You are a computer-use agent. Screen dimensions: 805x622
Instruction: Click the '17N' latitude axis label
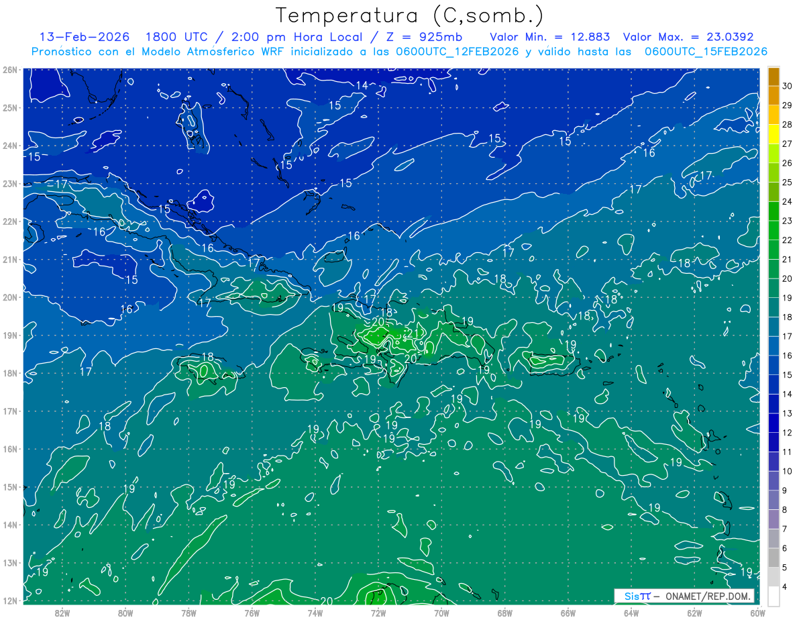pyautogui.click(x=9, y=411)
